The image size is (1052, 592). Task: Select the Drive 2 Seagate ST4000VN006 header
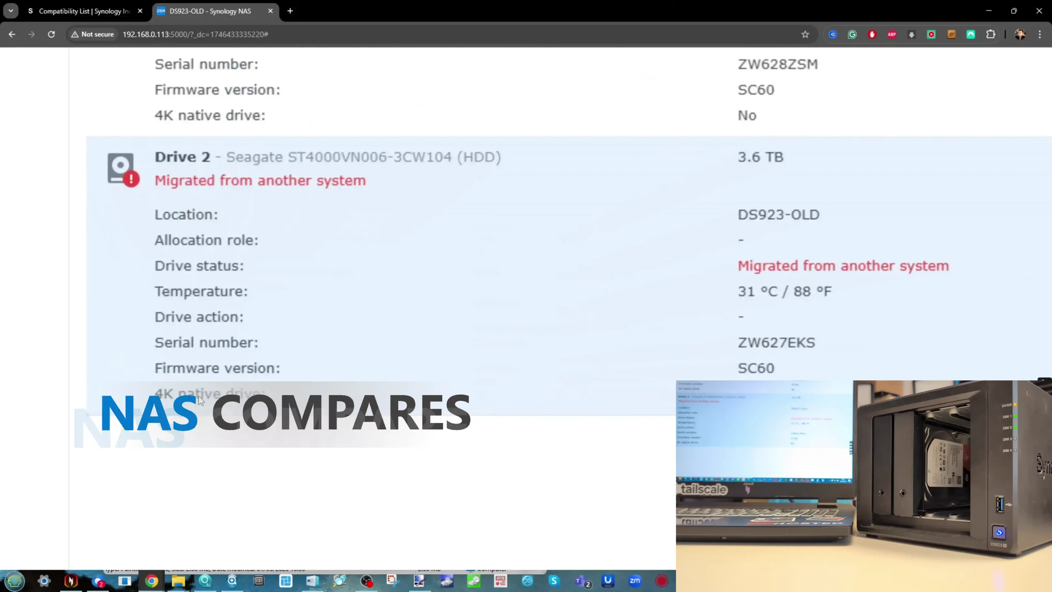(x=328, y=157)
